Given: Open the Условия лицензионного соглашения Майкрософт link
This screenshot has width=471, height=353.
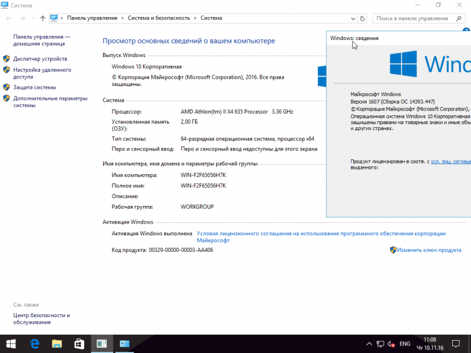Looking at the screenshot, I should [321, 237].
